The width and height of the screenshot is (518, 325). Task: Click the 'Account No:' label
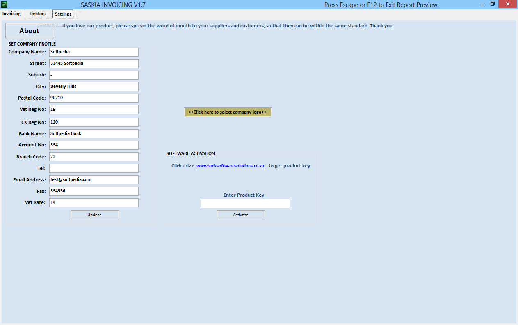pyautogui.click(x=32, y=145)
